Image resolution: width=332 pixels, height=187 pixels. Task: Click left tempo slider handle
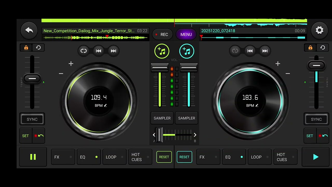[32, 78]
